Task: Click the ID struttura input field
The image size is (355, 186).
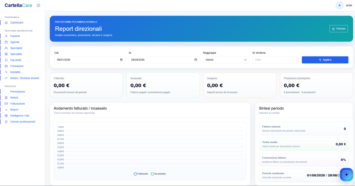Action: [275, 60]
